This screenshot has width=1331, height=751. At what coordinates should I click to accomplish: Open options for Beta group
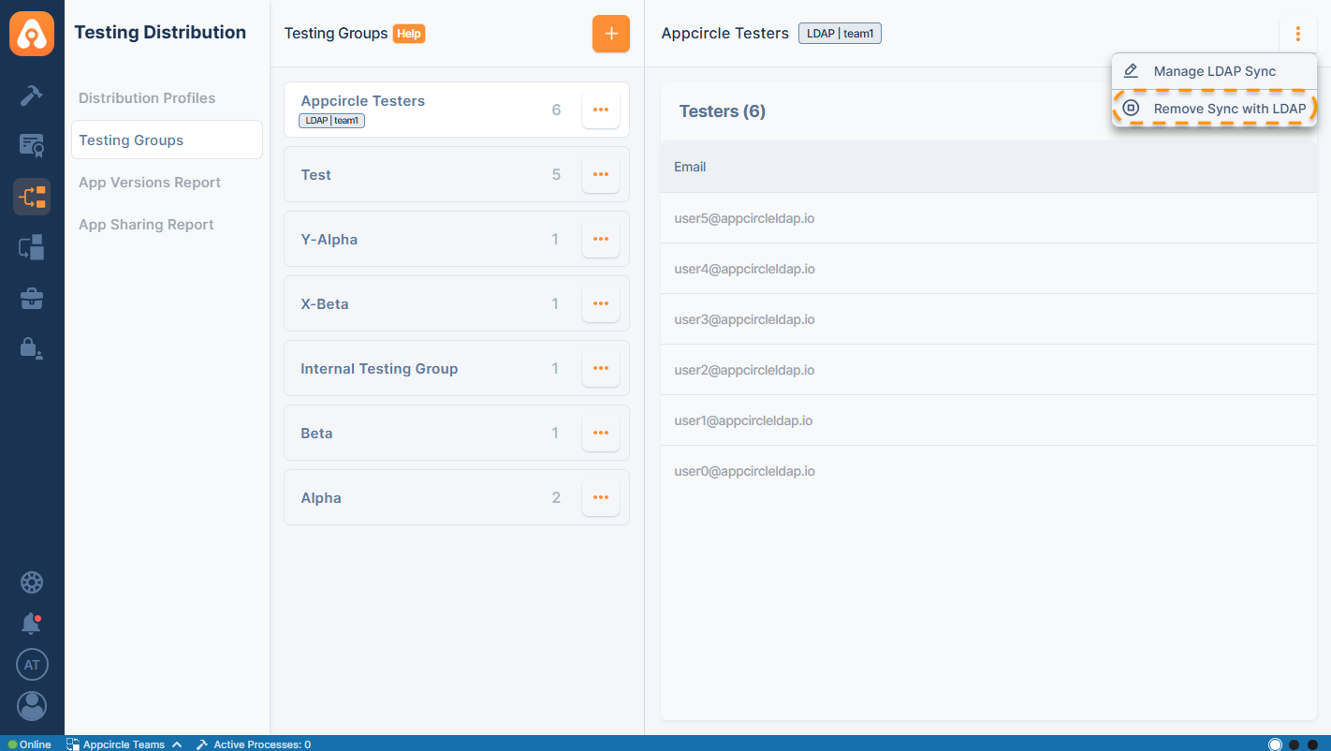click(x=601, y=433)
